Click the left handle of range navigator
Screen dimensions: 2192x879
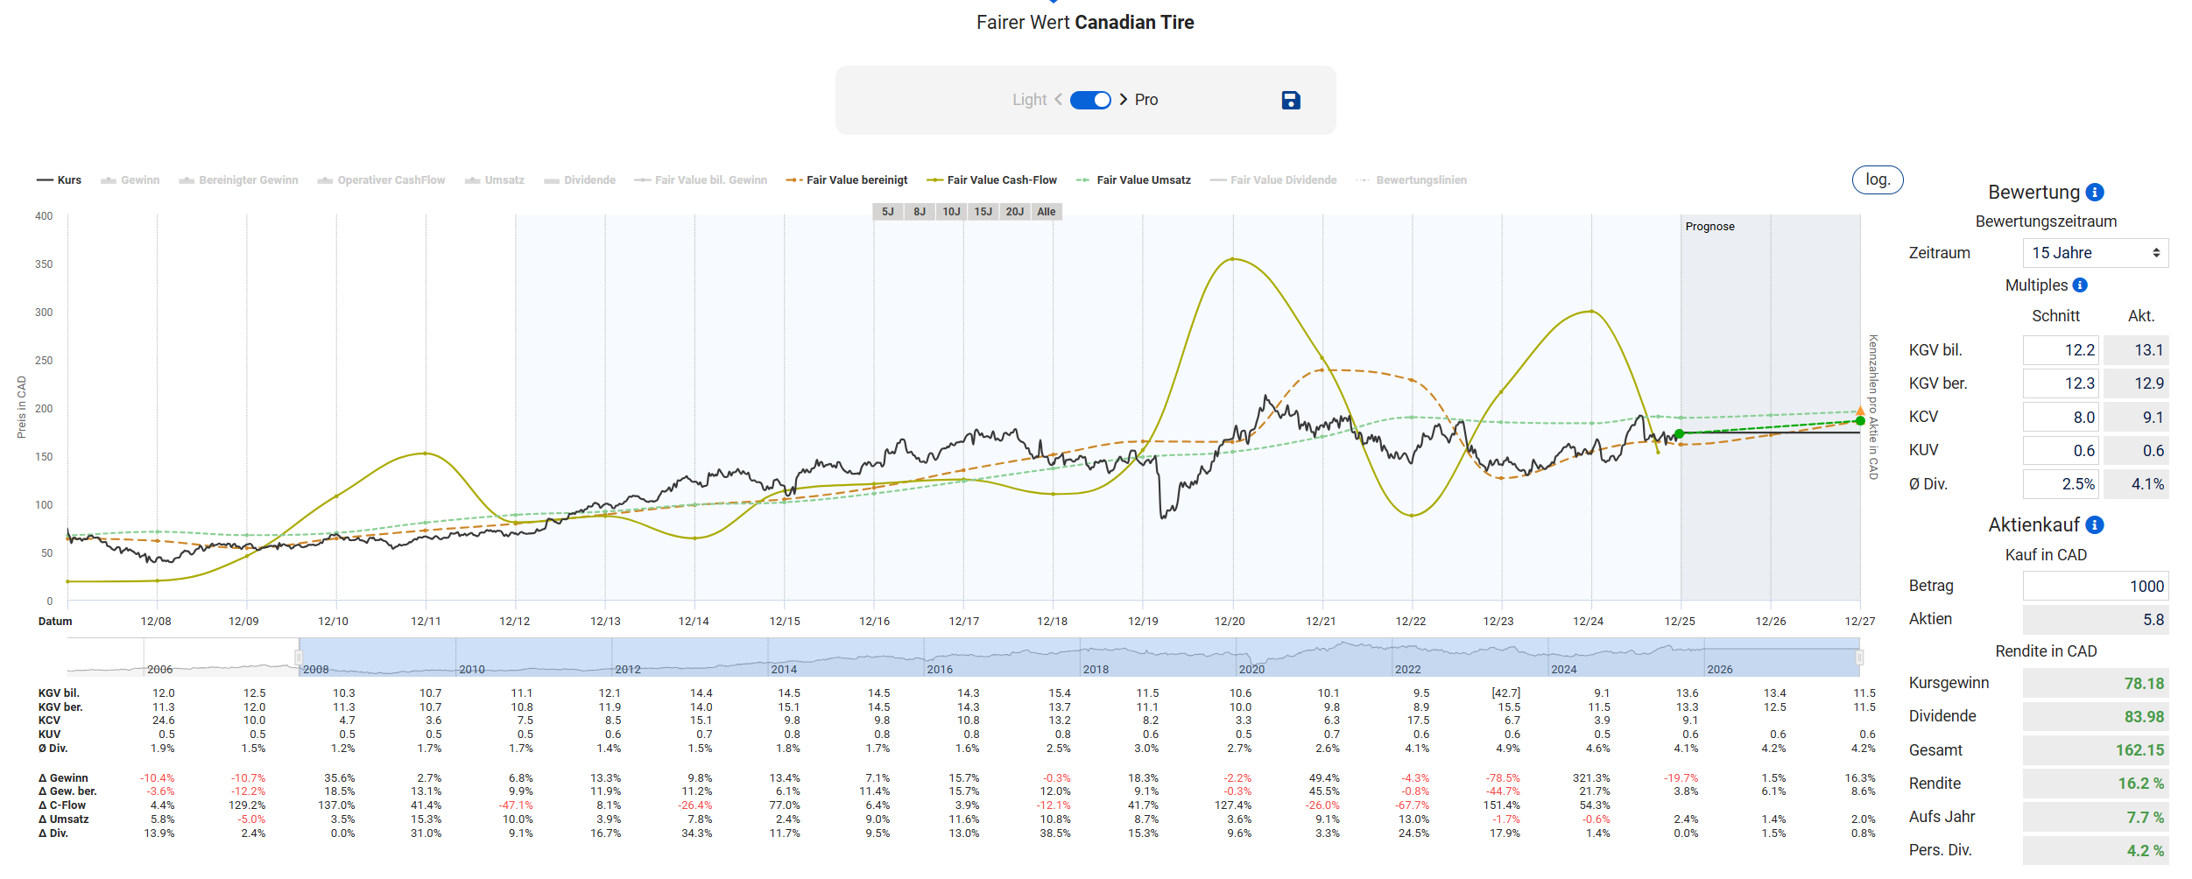click(x=299, y=657)
